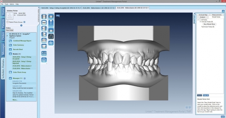Check the All Notes checkbox
The width and height of the screenshot is (226, 118).
[200, 20]
